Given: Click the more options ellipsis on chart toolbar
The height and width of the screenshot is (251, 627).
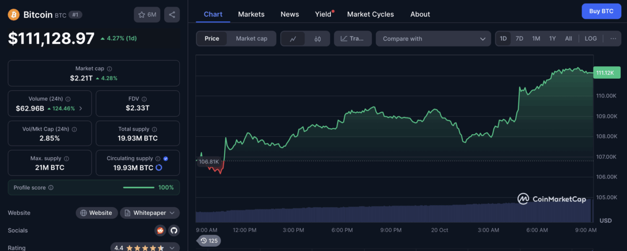Looking at the screenshot, I should (612, 39).
